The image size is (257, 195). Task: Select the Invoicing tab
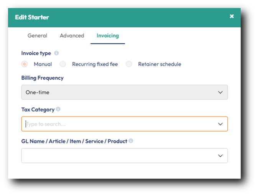click(x=108, y=36)
